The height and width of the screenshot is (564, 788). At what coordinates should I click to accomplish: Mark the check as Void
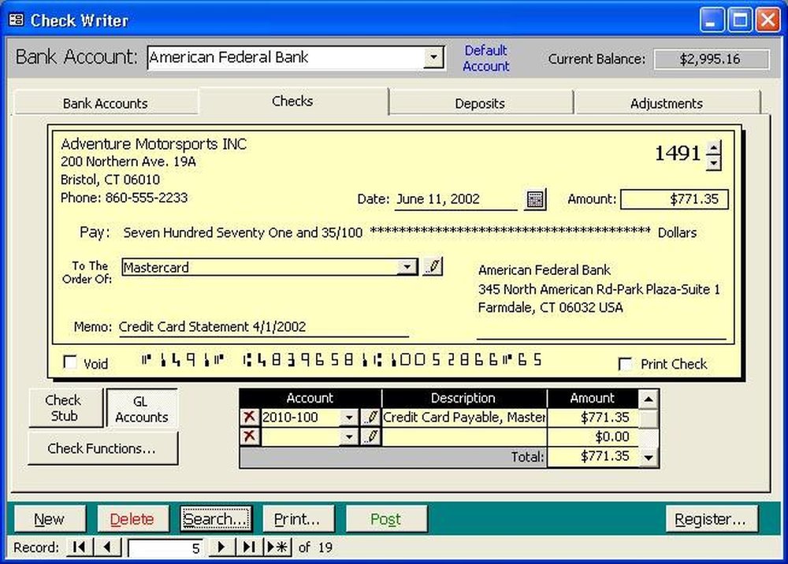[69, 363]
